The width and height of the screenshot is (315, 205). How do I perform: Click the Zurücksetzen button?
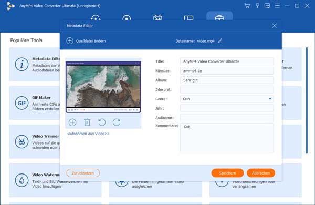click(x=83, y=173)
